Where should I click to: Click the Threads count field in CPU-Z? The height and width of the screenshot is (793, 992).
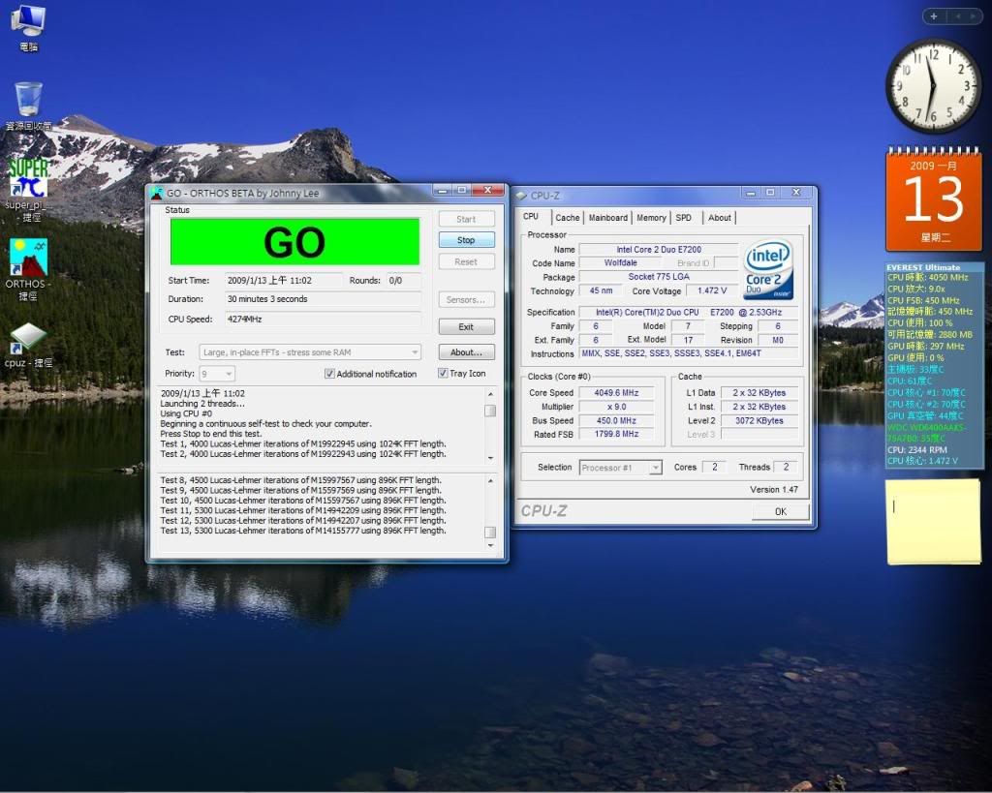786,467
